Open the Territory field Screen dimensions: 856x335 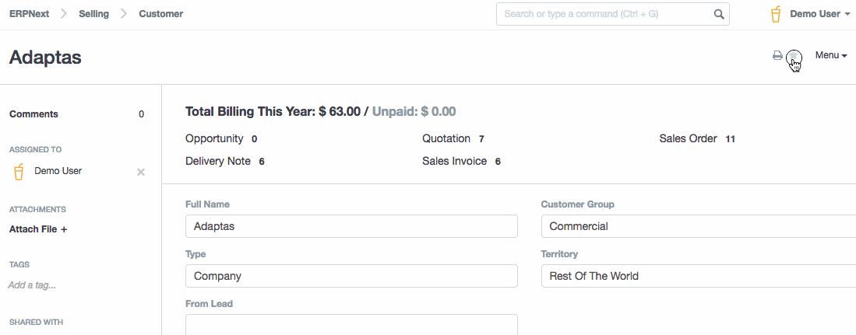coord(698,276)
